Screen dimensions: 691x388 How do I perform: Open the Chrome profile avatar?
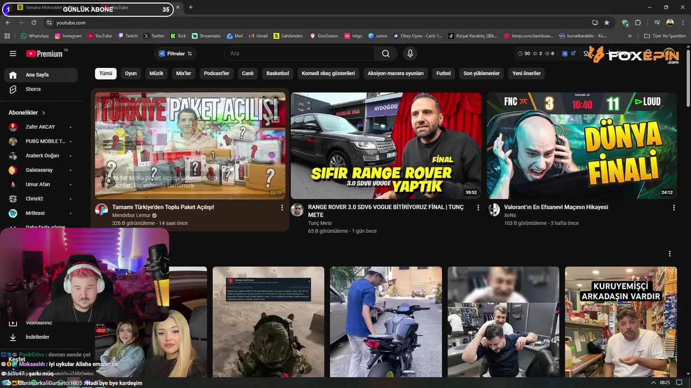(x=670, y=23)
